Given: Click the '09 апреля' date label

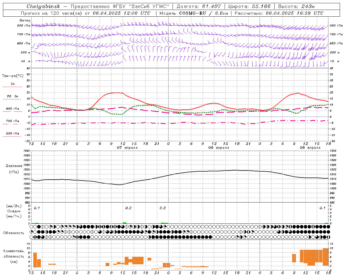Looking at the screenshot, I should (x=310, y=147).
